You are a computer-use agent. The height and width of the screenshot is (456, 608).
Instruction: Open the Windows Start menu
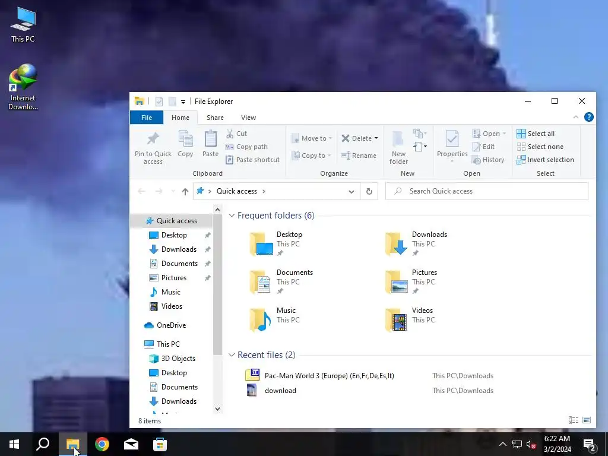(x=14, y=444)
